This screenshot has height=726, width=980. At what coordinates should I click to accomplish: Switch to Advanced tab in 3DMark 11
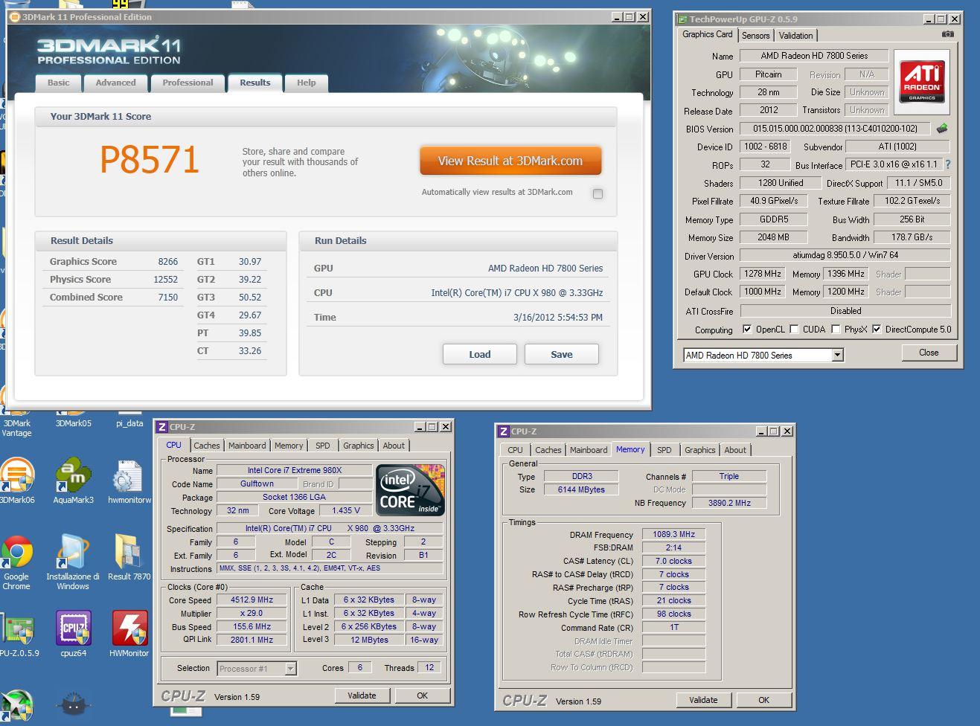(x=116, y=83)
